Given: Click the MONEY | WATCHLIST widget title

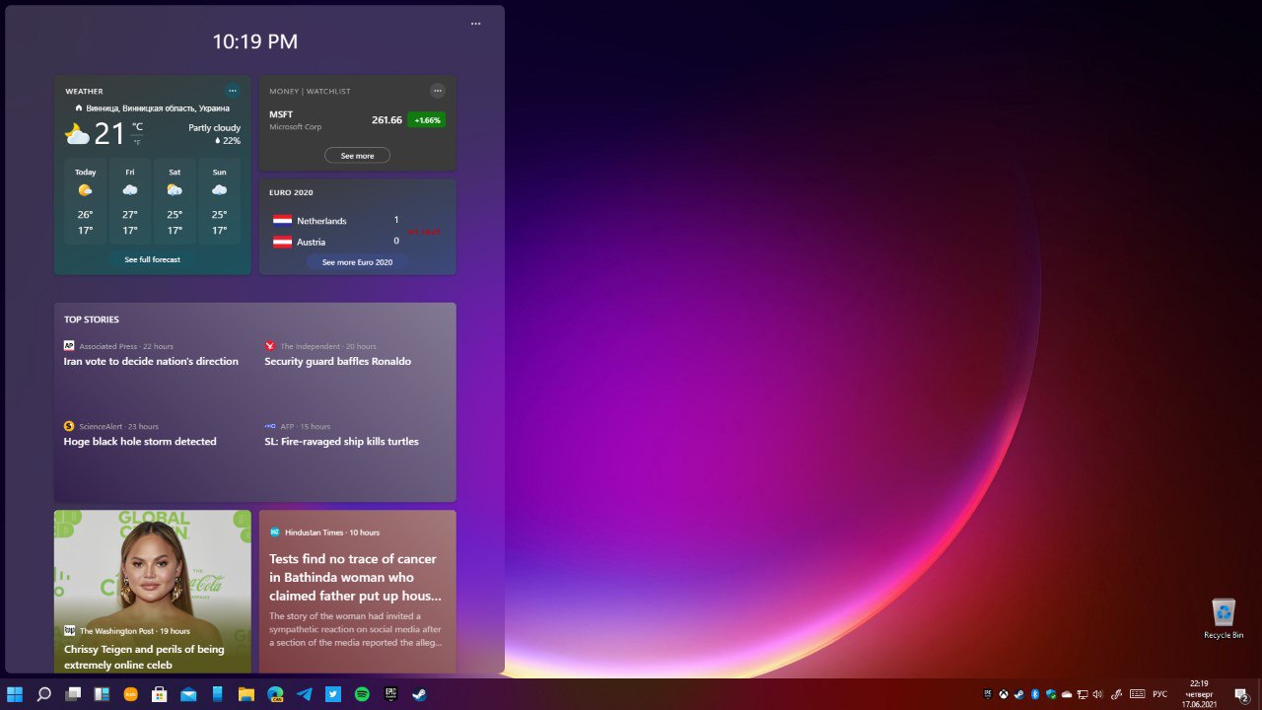Looking at the screenshot, I should pyautogui.click(x=310, y=91).
